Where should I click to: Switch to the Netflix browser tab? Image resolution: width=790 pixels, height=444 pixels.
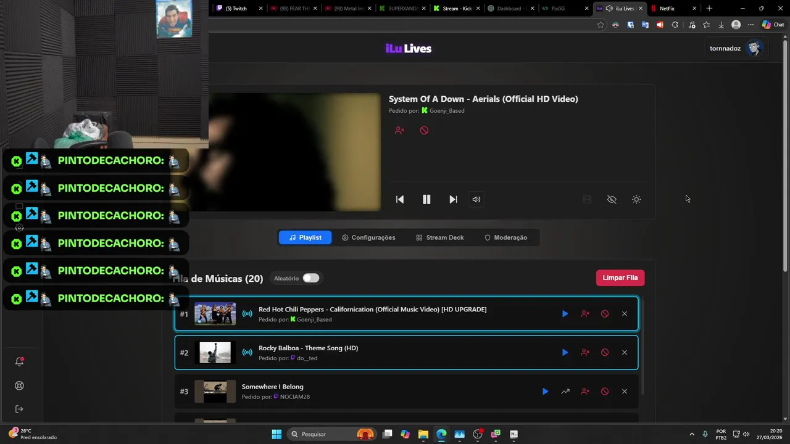(x=675, y=9)
